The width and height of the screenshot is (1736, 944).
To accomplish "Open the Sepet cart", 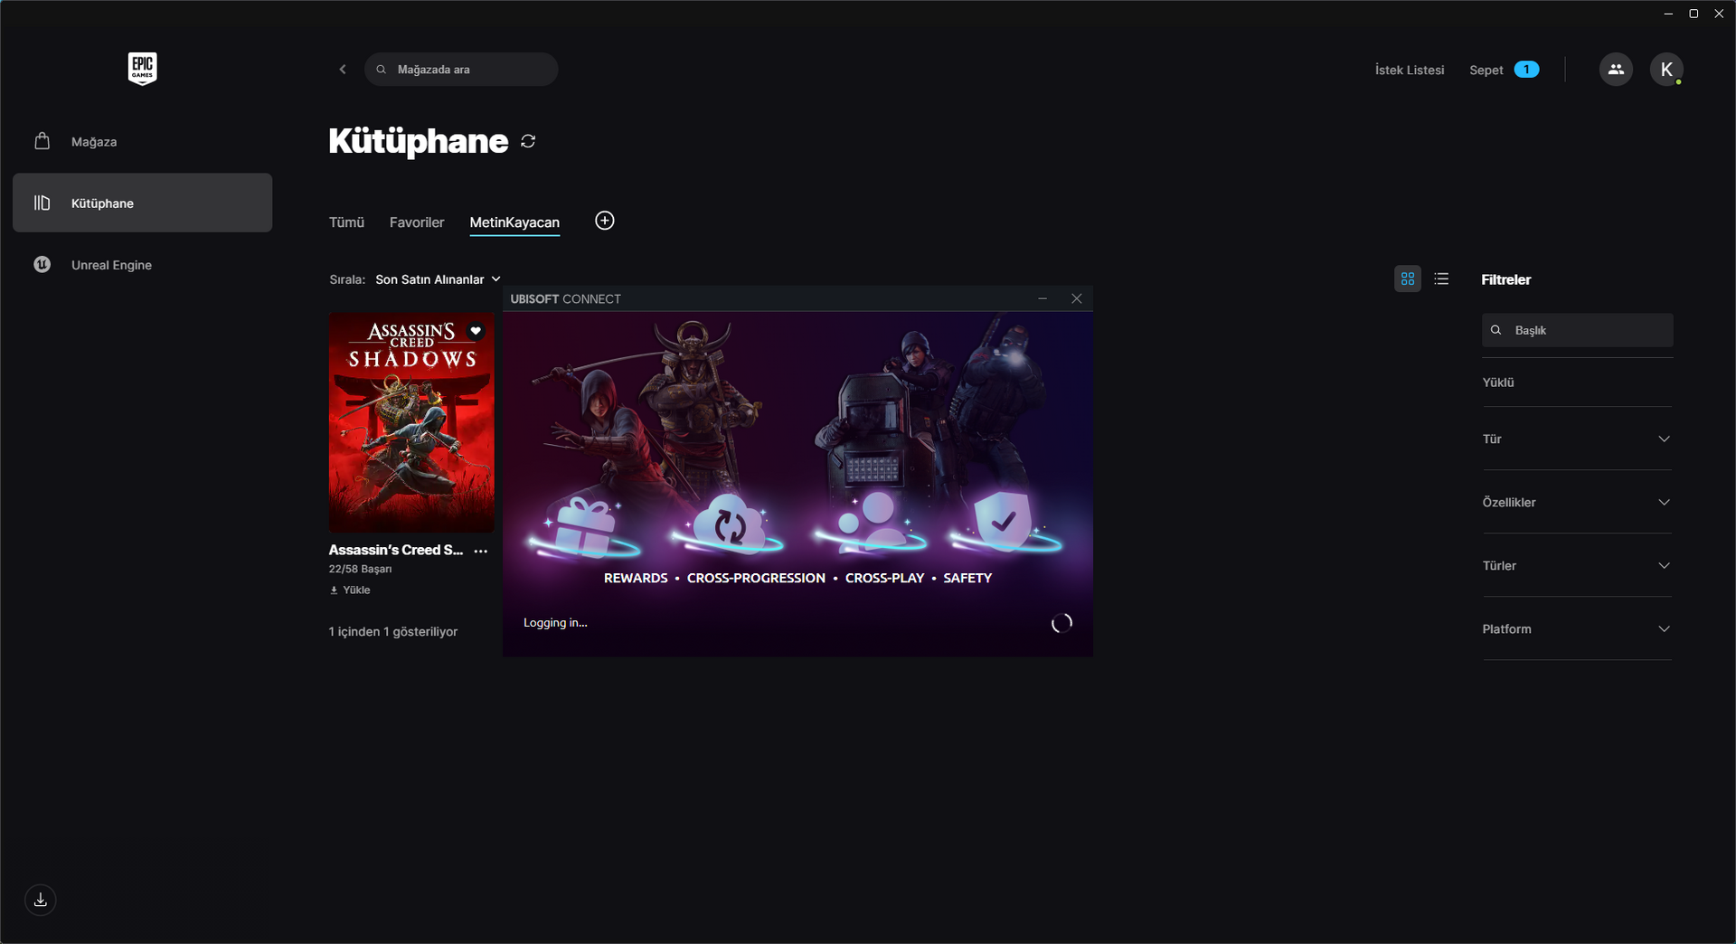I will pos(1486,70).
